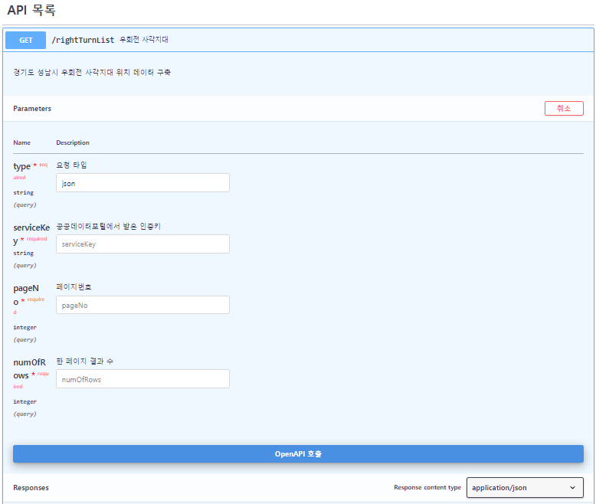
Task: Click the 요청 타입 description
Action: (x=71, y=165)
